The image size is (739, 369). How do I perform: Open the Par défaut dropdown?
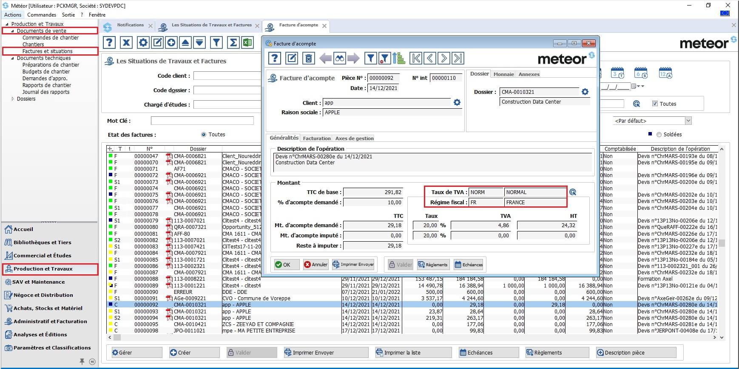688,121
